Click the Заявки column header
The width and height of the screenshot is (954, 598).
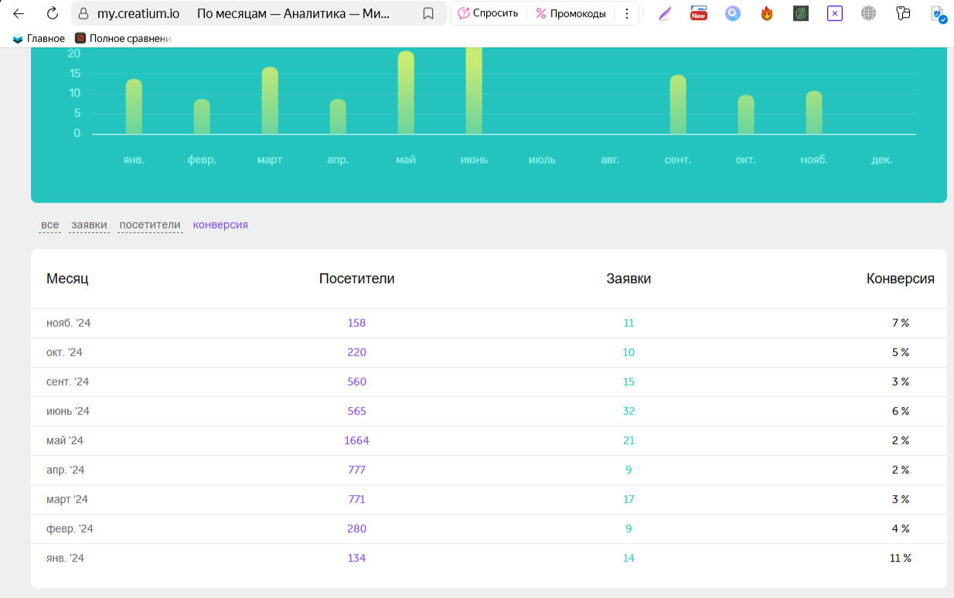(629, 278)
